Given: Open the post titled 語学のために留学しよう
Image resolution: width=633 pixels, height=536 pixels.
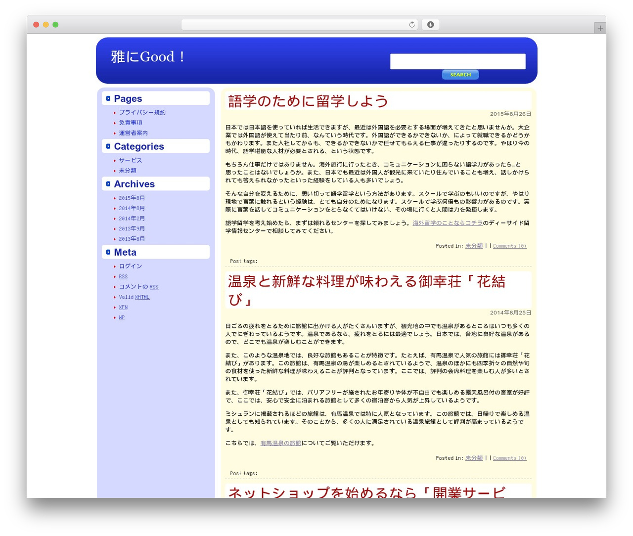Looking at the screenshot, I should point(308,101).
